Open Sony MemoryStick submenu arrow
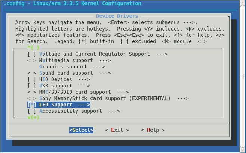Viewport: 246px width, 153px height. [183, 98]
